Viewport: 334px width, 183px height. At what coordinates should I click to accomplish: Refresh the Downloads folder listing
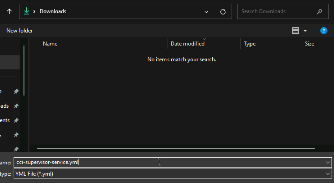[x=223, y=12]
